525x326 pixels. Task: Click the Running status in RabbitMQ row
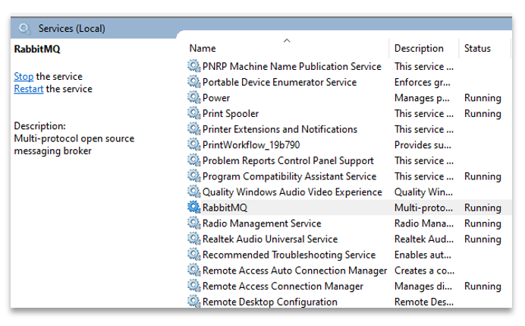483,207
